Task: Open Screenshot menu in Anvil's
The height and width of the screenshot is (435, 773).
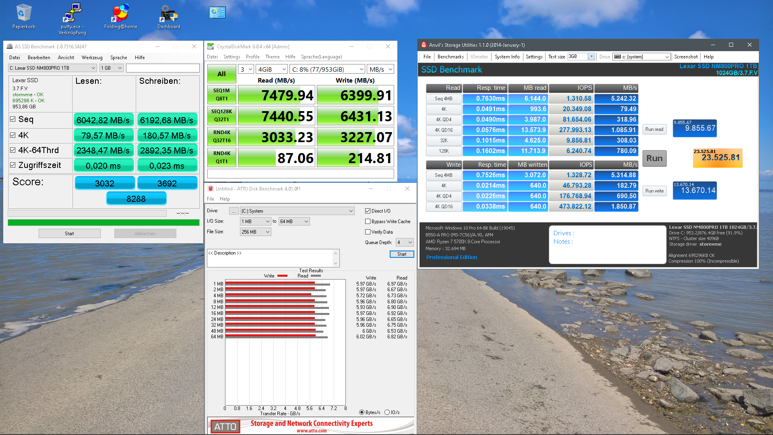Action: point(686,57)
